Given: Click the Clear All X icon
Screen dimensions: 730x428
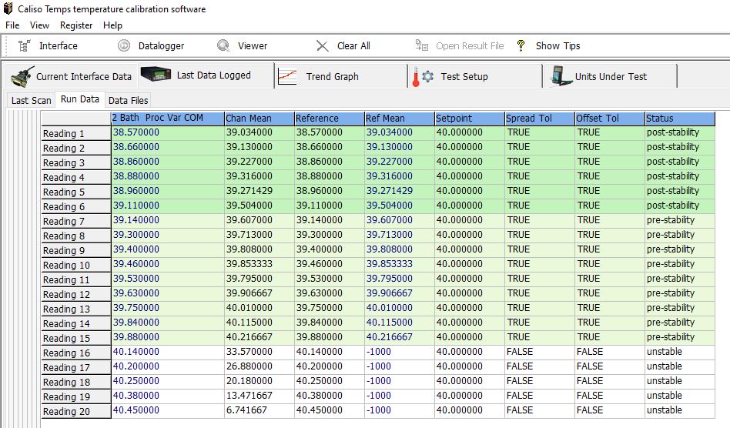Looking at the screenshot, I should [322, 45].
